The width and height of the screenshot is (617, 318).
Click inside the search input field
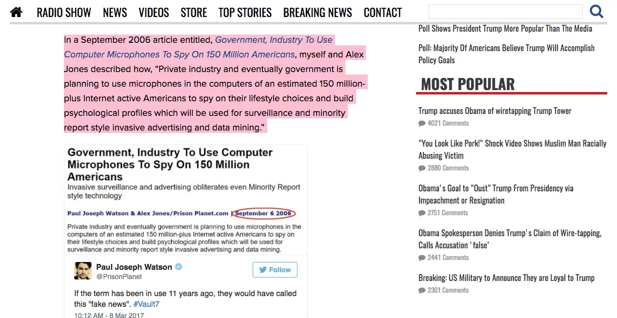click(x=506, y=12)
